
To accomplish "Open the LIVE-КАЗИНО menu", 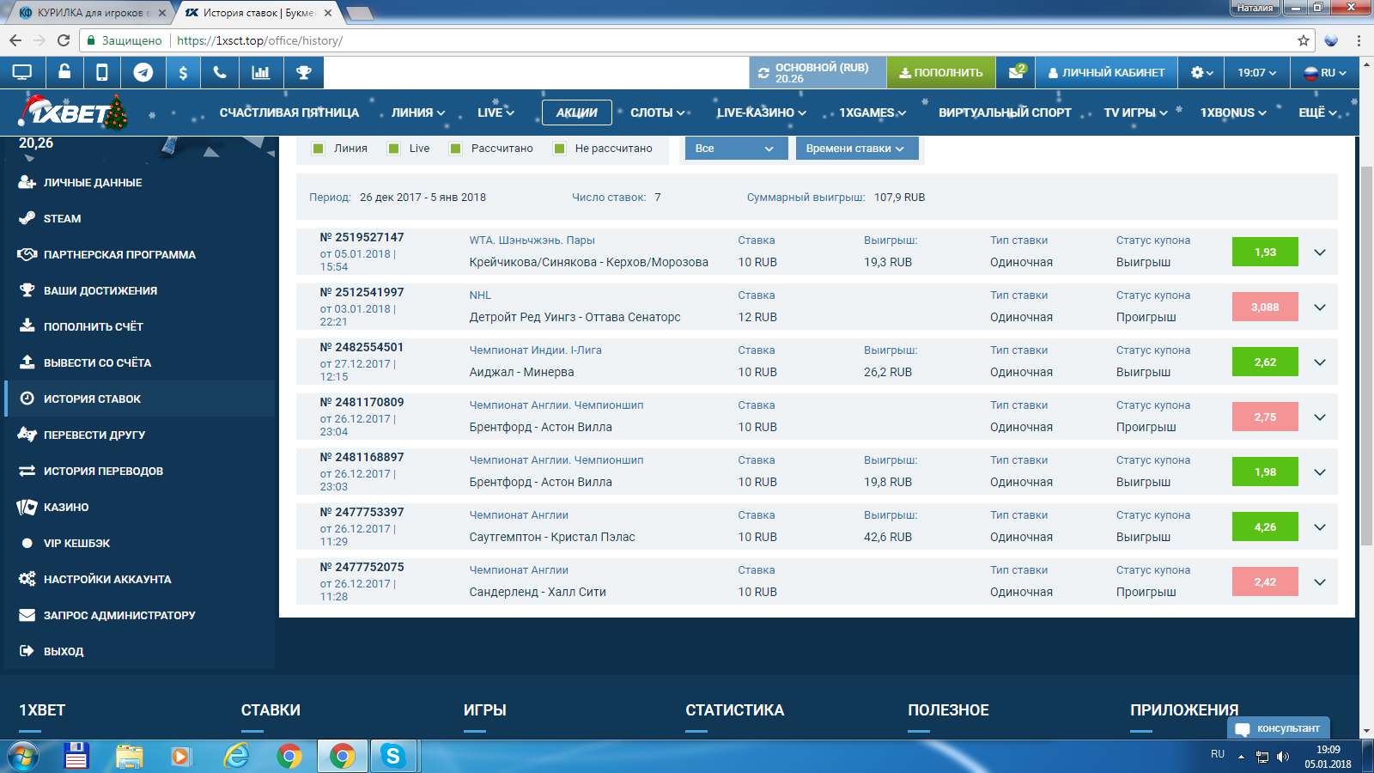I will point(762,113).
